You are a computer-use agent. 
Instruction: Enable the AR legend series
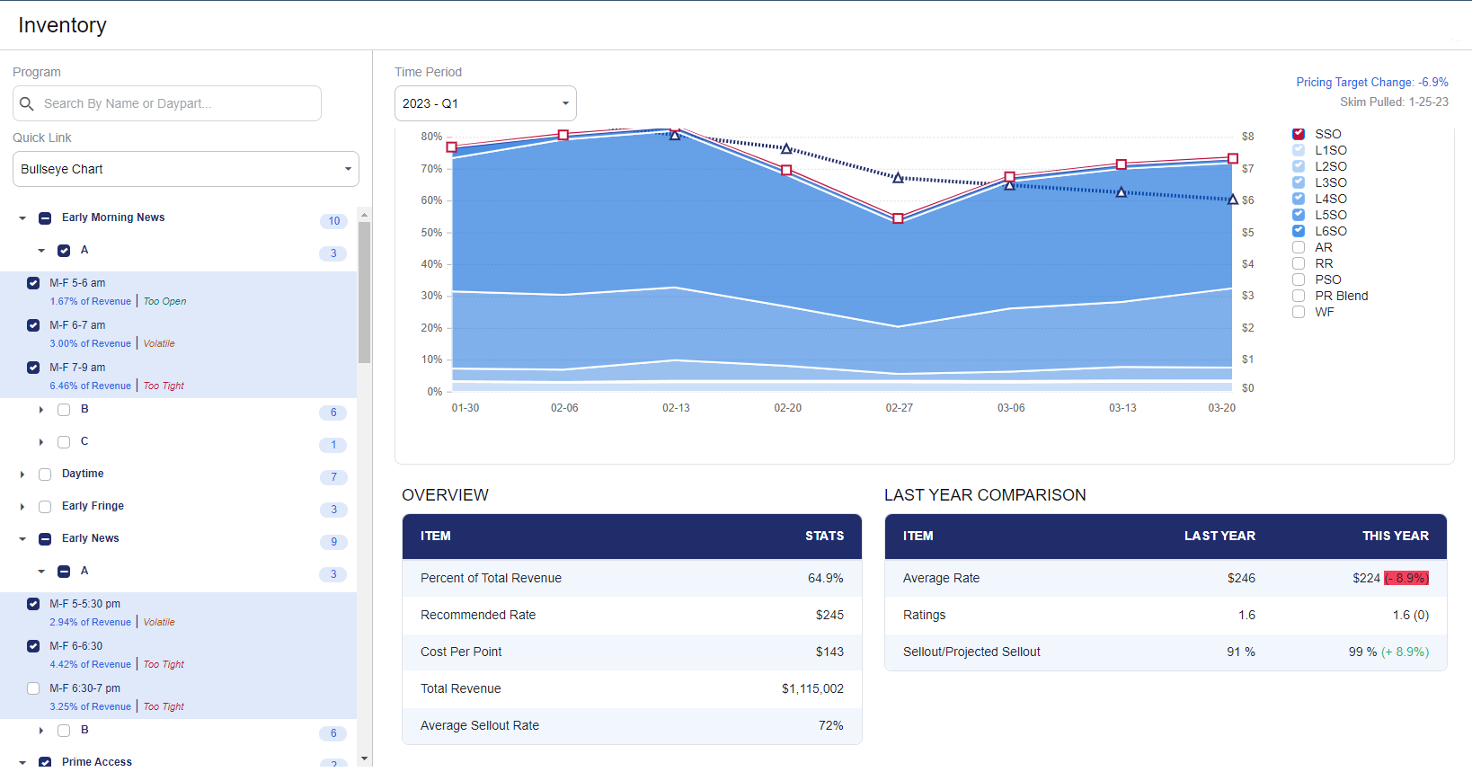coord(1299,247)
